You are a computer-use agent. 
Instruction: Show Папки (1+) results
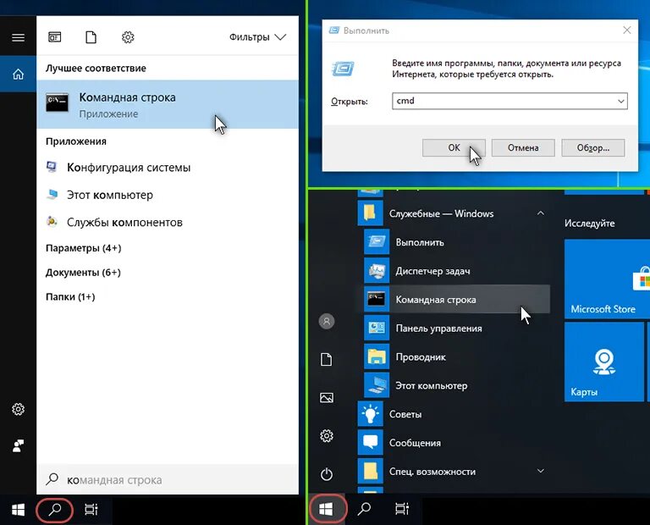coord(70,297)
